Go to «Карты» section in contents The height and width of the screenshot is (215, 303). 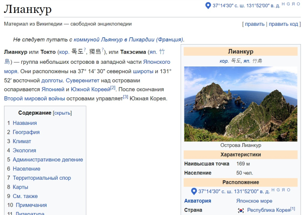pos(20,187)
